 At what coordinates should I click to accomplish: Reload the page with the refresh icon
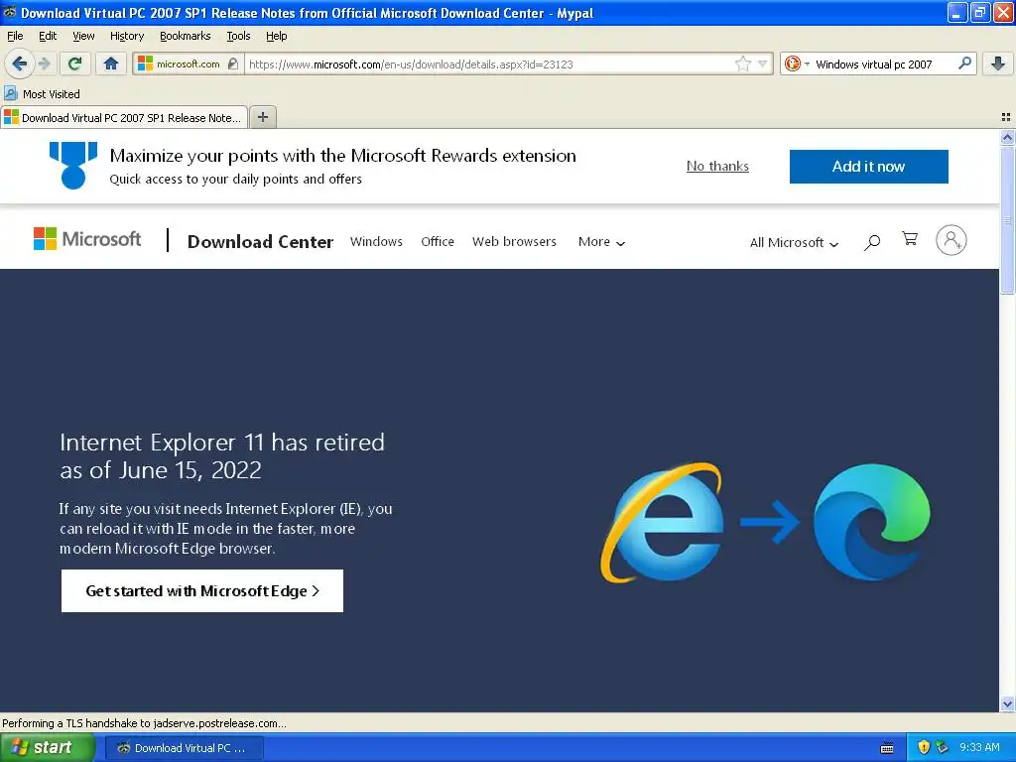(74, 63)
